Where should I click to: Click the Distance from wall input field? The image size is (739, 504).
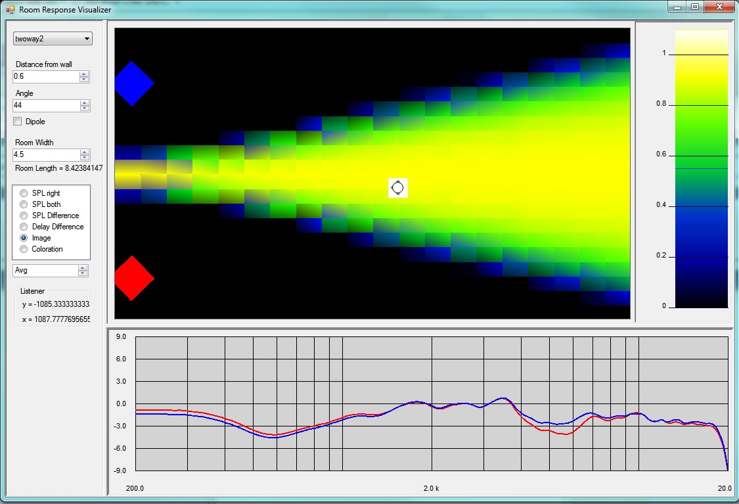pos(46,76)
